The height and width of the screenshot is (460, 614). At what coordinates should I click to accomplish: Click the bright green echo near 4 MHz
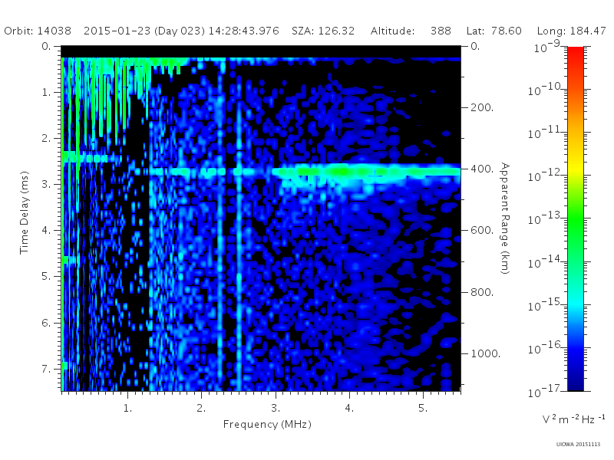(x=342, y=171)
